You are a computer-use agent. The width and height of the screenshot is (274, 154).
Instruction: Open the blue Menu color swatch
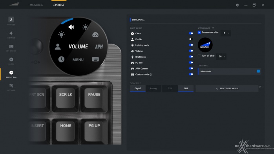point(258,71)
